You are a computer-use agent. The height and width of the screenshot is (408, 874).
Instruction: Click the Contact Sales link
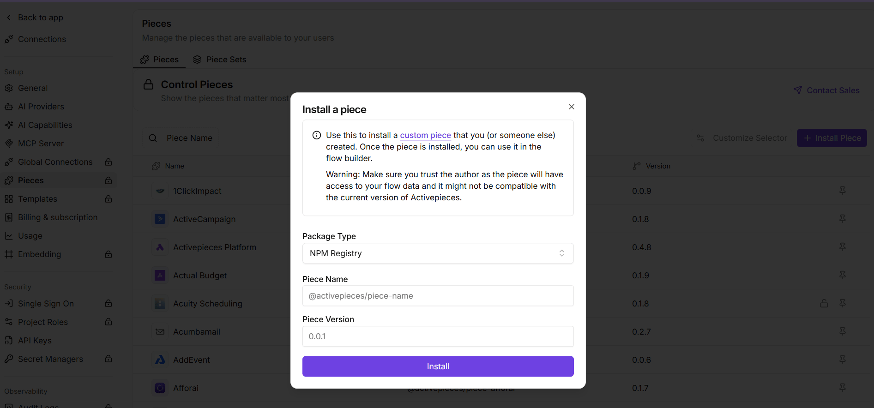(x=826, y=90)
